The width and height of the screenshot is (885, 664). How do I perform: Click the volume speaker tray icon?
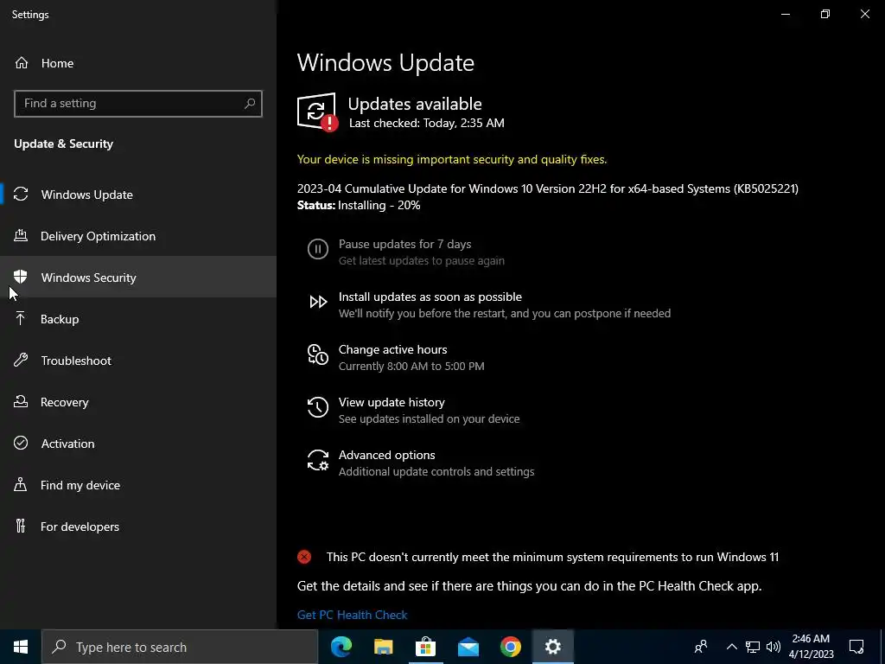[774, 647]
